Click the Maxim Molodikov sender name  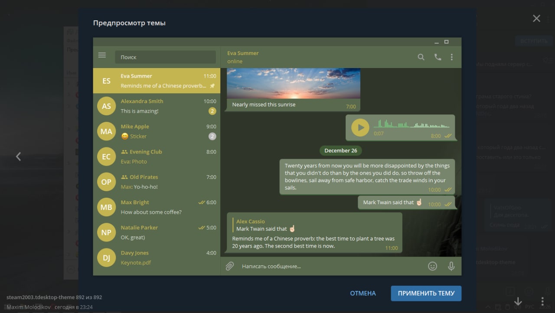28,307
